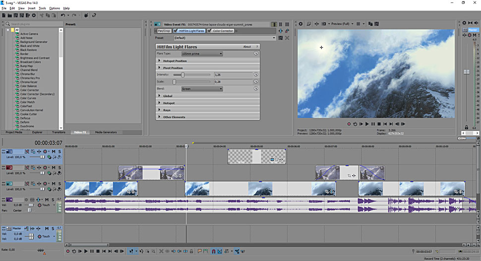Open video preview settings gear icon
Image resolution: width=481 pixels, height=261 pixels.
tap(301, 23)
